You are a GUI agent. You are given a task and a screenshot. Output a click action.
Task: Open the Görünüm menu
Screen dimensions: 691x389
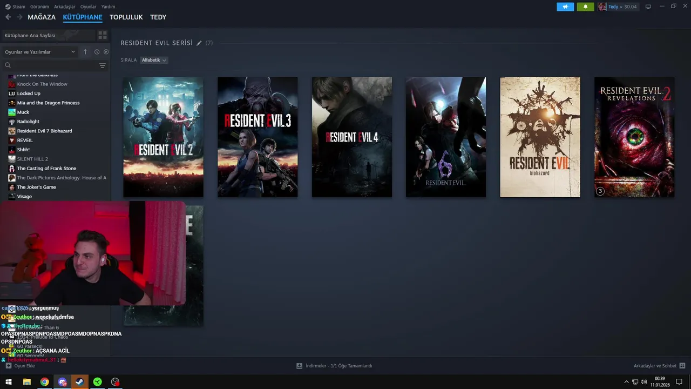pyautogui.click(x=39, y=6)
